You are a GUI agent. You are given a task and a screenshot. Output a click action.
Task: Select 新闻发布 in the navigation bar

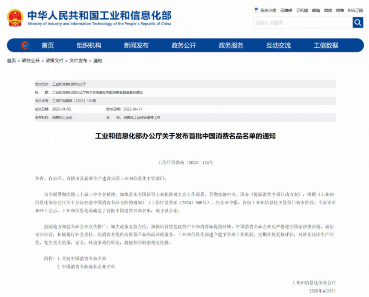tap(136, 45)
